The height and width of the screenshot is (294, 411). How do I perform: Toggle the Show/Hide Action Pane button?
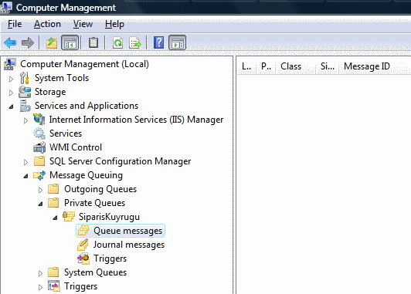click(178, 42)
